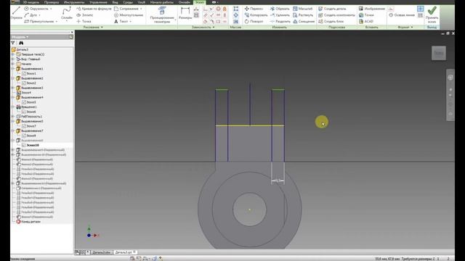Click the Перенос move tool

(x=254, y=9)
